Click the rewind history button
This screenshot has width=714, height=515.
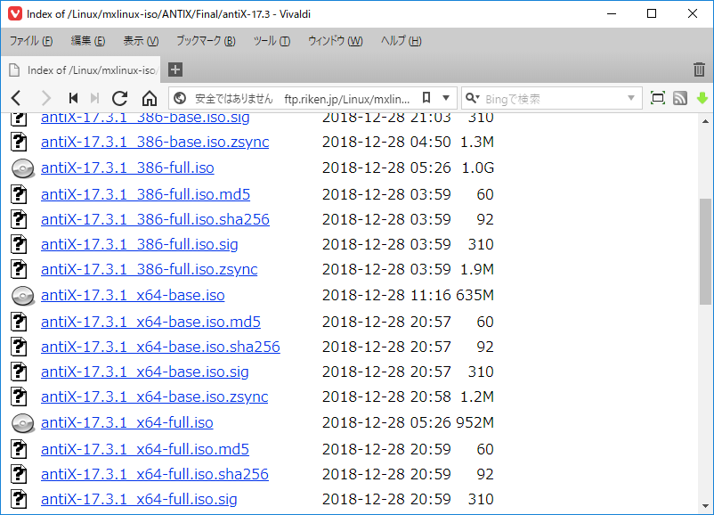73,98
